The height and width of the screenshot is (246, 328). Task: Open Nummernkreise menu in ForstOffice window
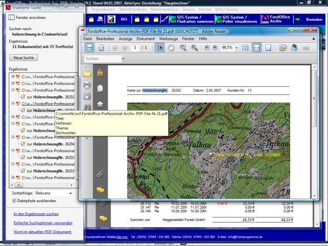pos(165,9)
